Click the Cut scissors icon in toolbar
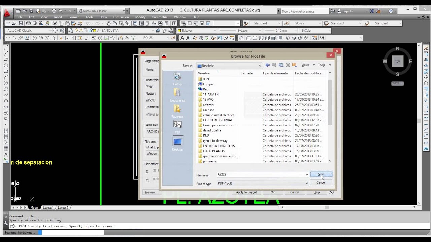Screen dimensions: 431x242 coord(55,23)
